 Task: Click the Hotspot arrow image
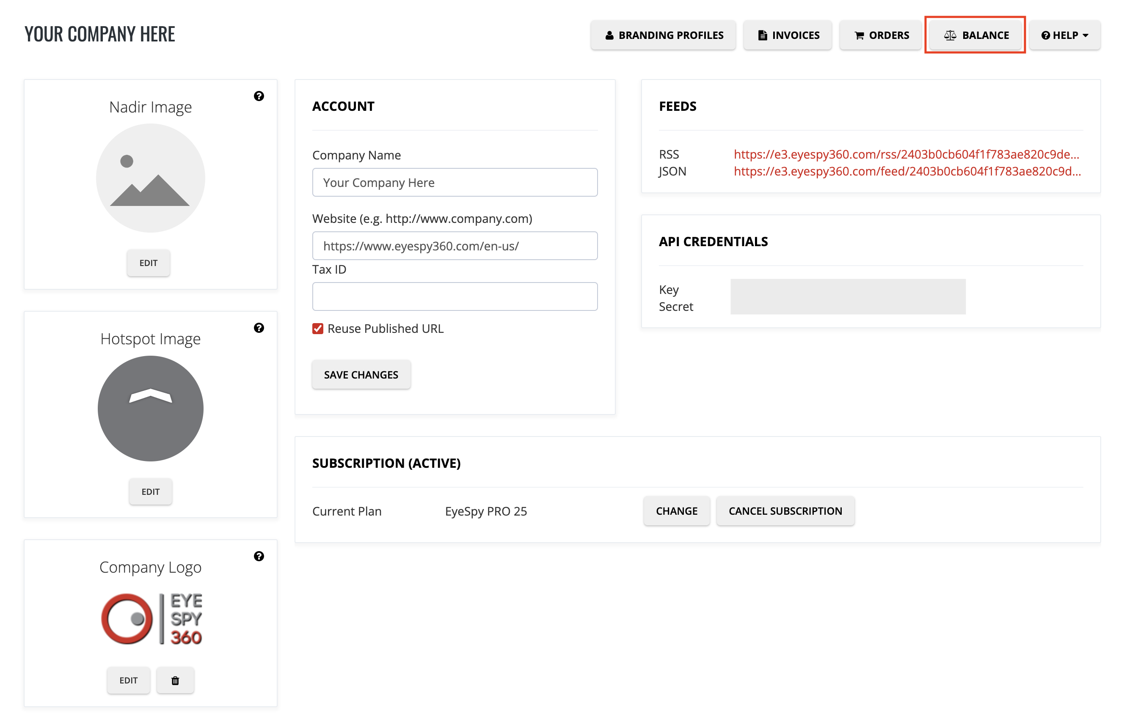coord(150,409)
